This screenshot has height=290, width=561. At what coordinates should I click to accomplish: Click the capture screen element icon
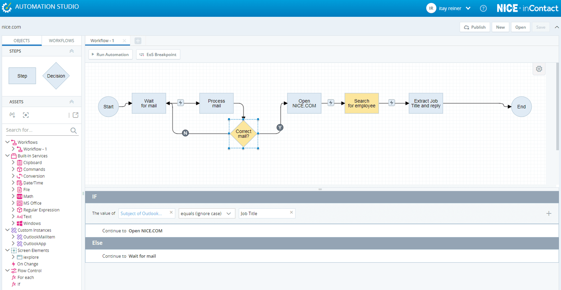[x=26, y=115]
